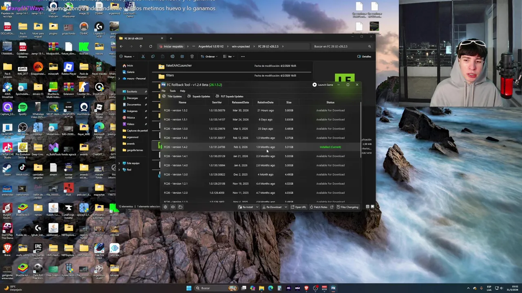The width and height of the screenshot is (522, 293).
Task: Open a new File Explorer tab
Action: point(171,38)
